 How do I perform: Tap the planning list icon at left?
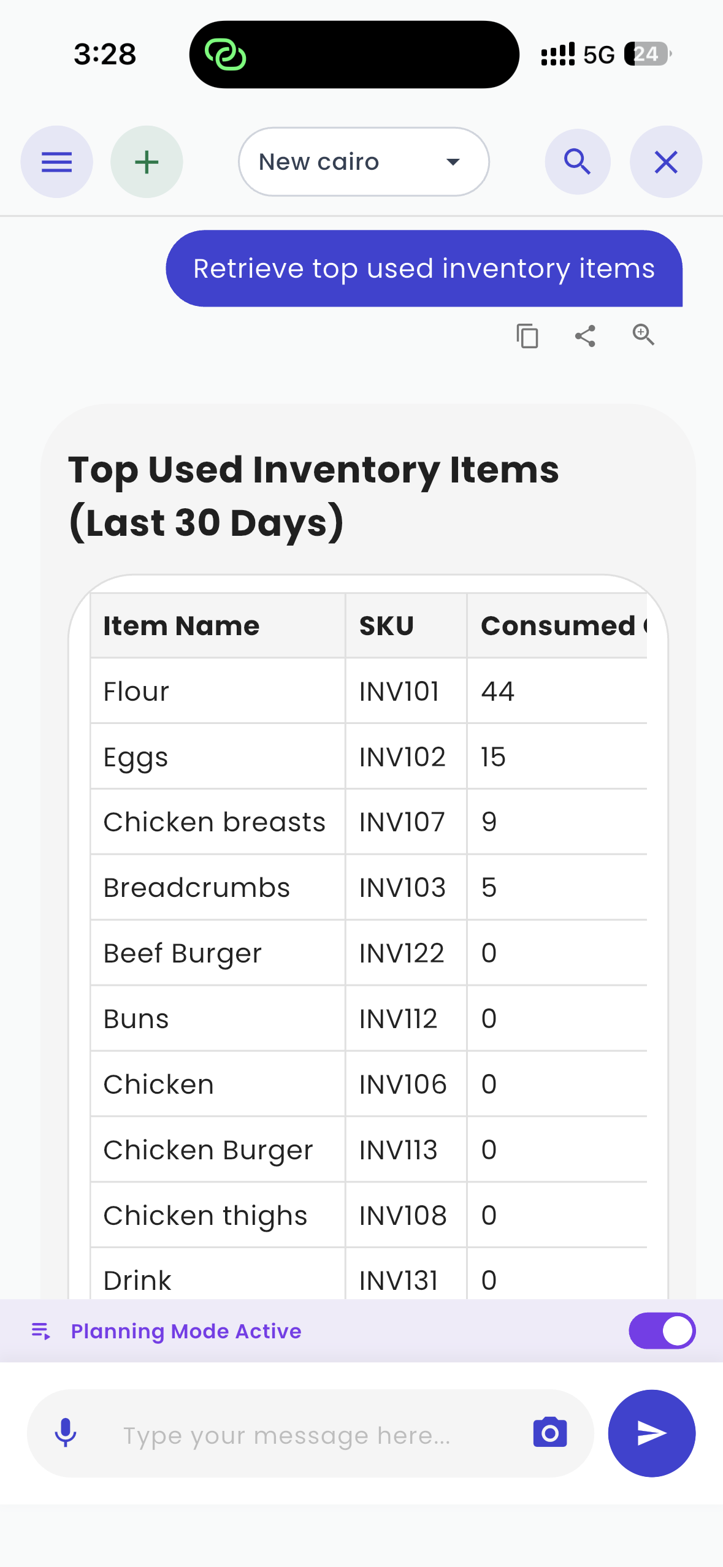click(x=41, y=1331)
